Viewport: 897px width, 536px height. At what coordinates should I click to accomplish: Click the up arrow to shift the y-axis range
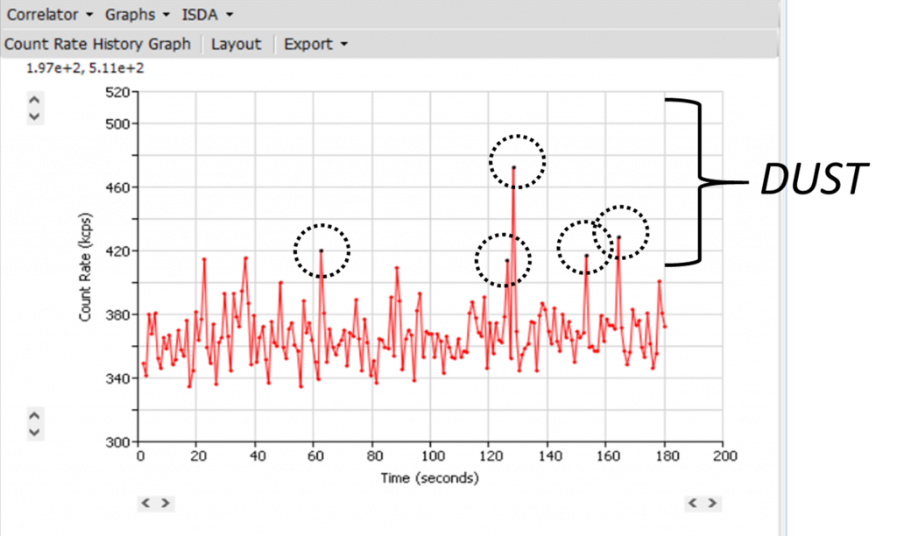click(33, 99)
